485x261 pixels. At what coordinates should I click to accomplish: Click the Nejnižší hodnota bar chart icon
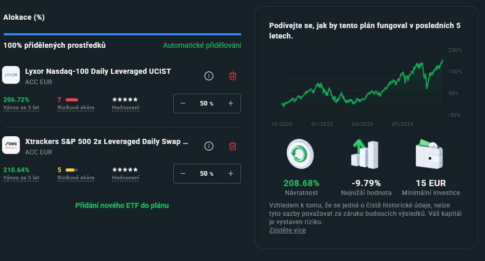click(366, 154)
